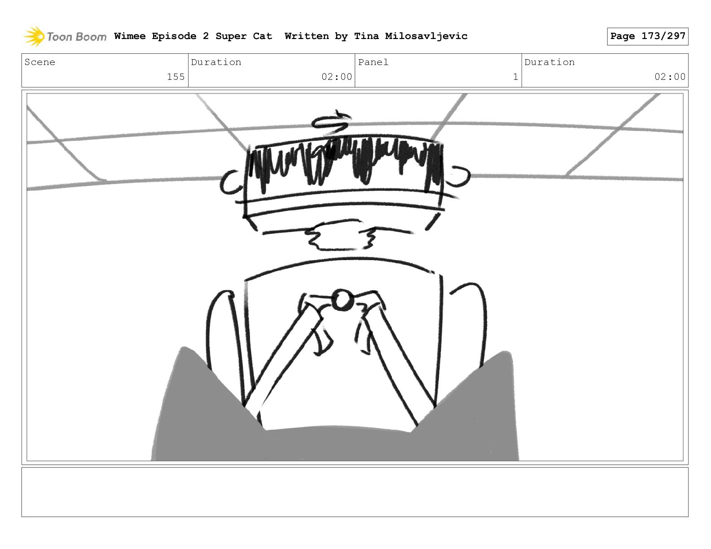Click the scene duration value '02:00'
711x549 pixels.
coord(337,77)
